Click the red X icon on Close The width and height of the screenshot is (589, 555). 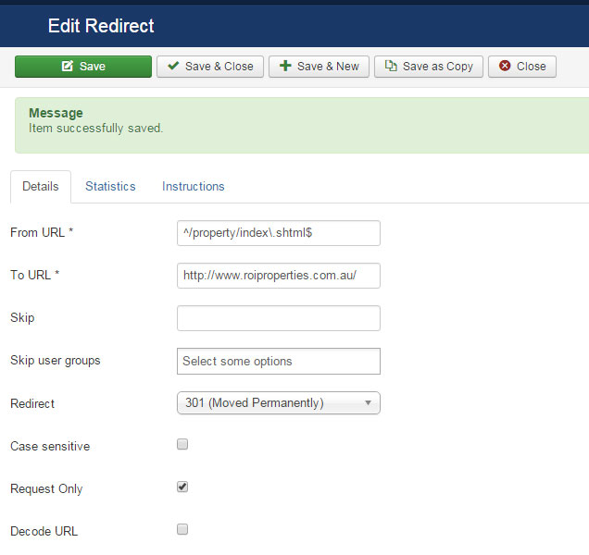pyautogui.click(x=505, y=67)
